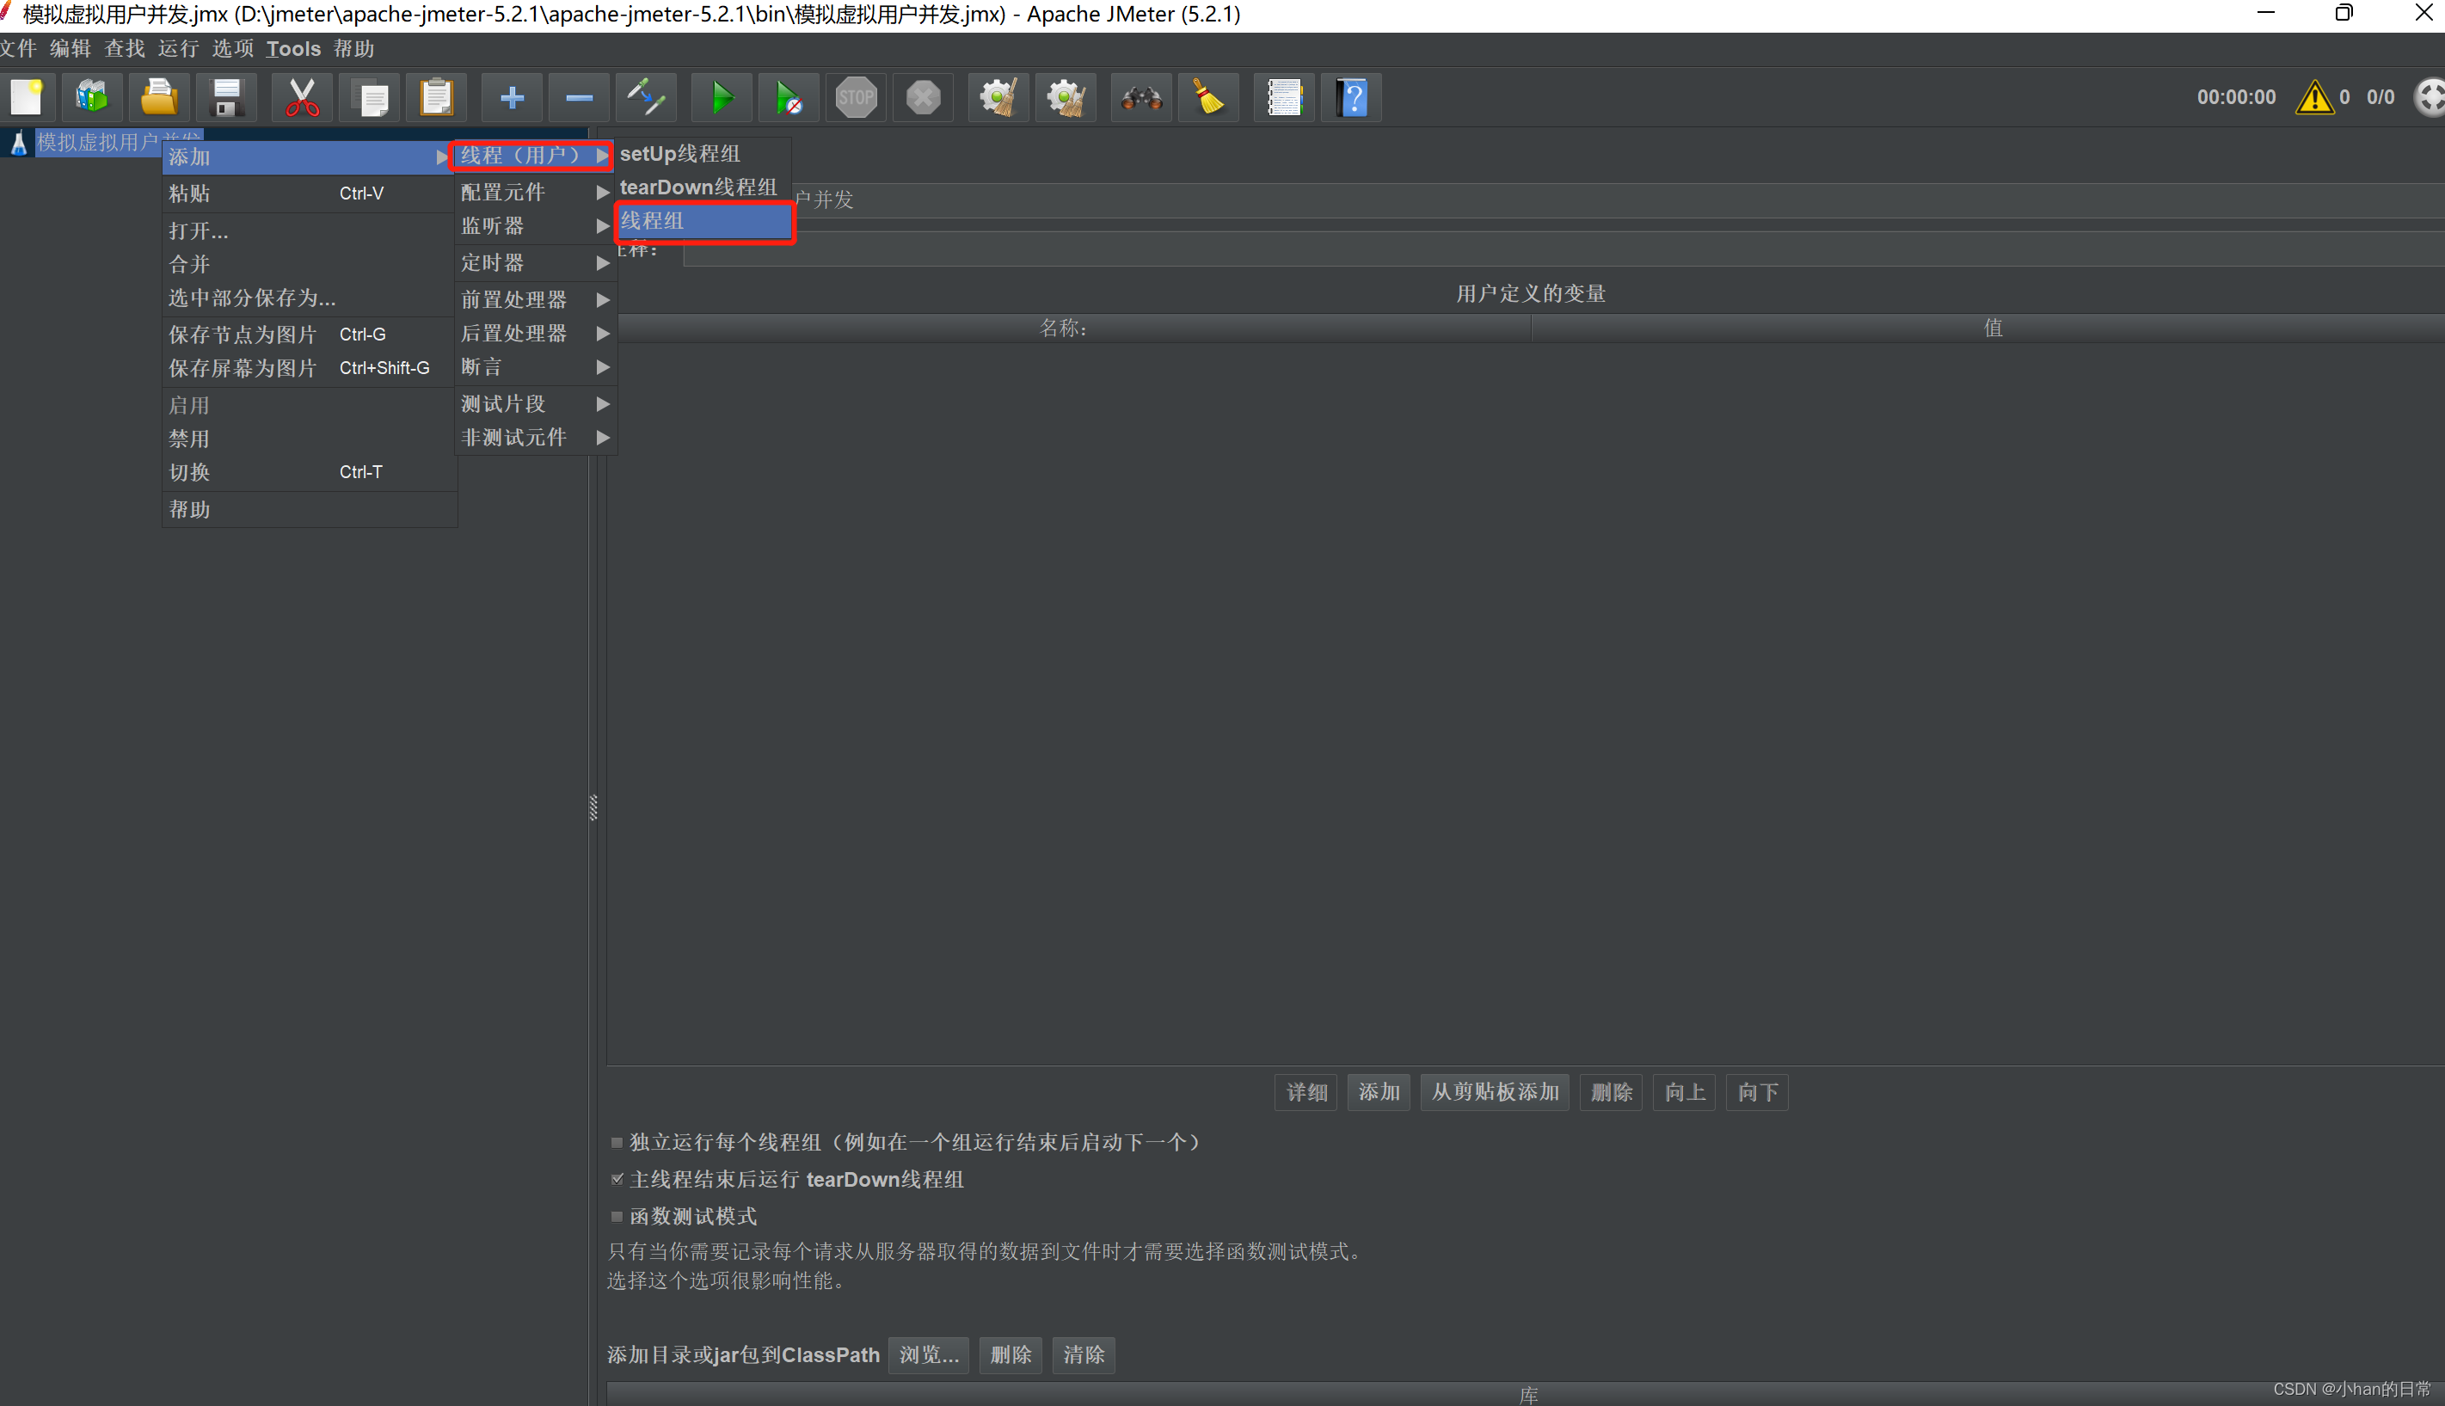Expand the 非测试元件 submenu

[x=534, y=438]
